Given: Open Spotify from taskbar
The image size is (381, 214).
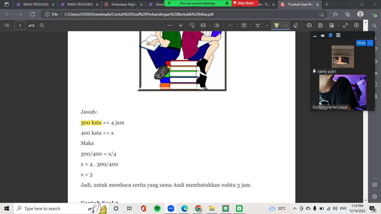Looking at the screenshot, I should 157,209.
